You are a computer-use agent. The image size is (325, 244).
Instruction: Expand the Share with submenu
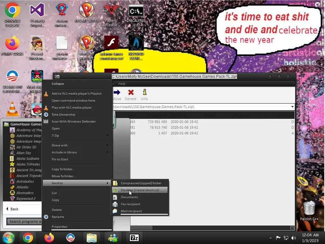[x=77, y=145]
